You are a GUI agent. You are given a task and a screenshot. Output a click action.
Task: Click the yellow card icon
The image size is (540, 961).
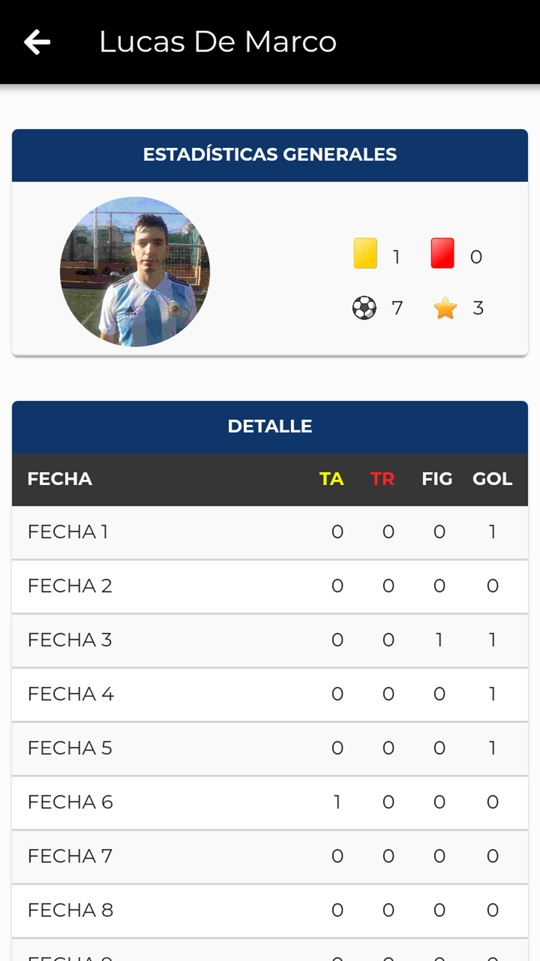point(365,253)
